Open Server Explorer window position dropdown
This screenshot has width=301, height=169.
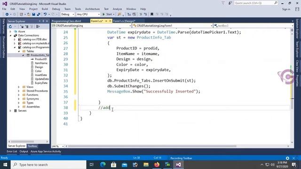pyautogui.click(x=40, y=21)
